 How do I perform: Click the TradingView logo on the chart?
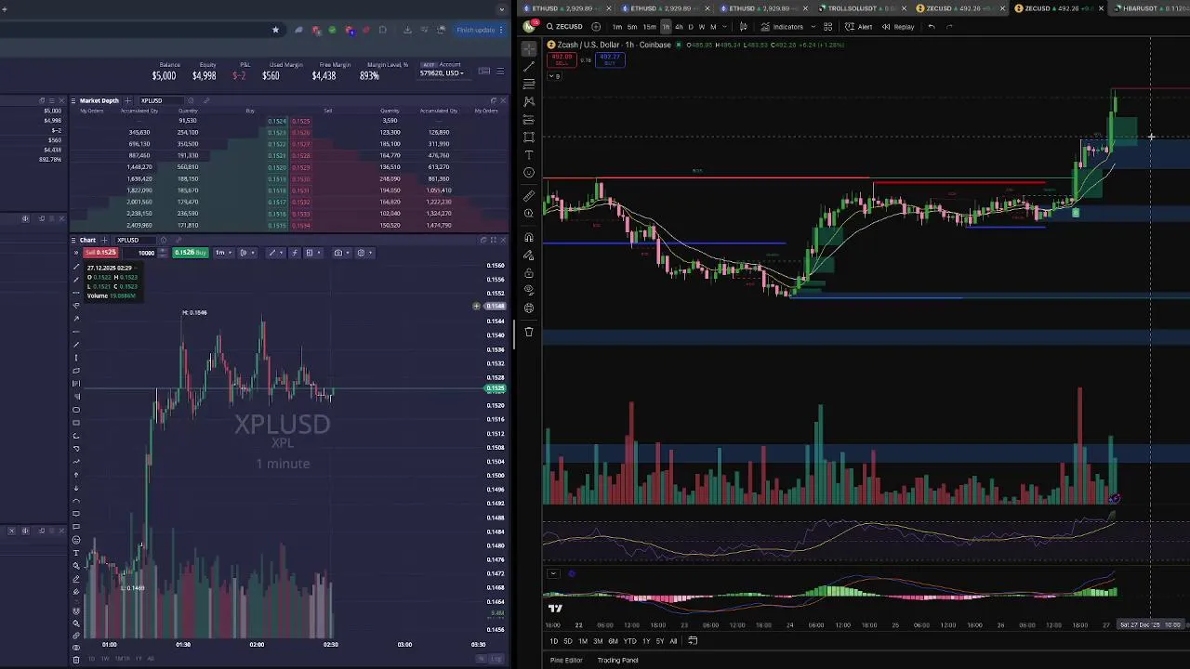point(555,609)
